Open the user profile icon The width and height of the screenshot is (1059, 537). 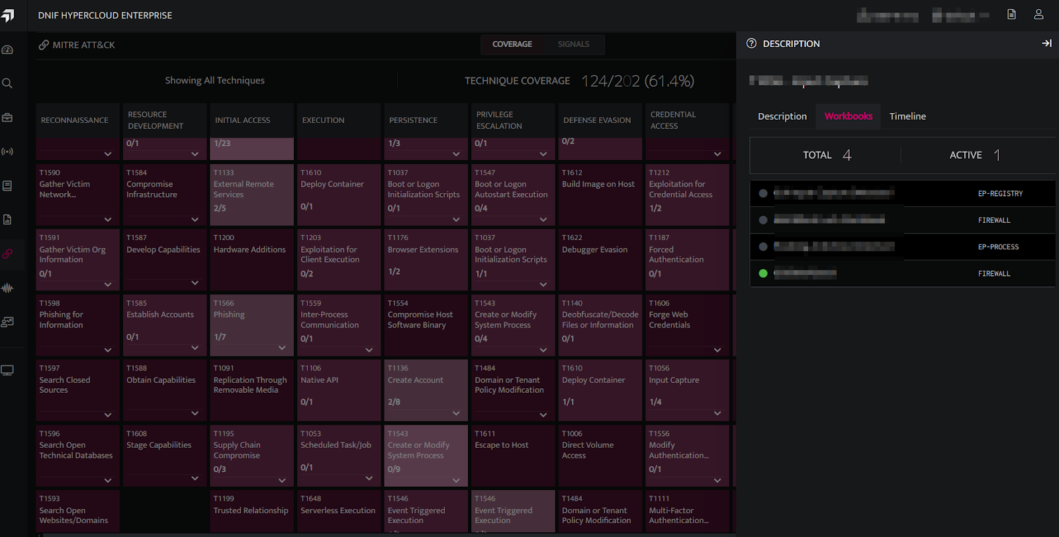coord(1038,15)
